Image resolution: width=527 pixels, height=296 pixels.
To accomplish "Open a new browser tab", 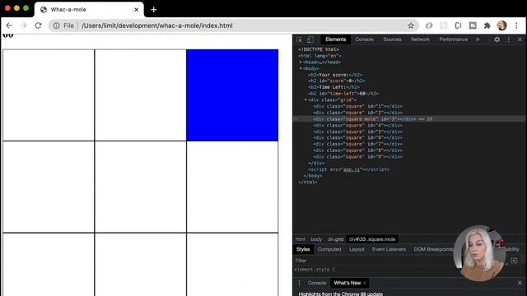I will (154, 9).
